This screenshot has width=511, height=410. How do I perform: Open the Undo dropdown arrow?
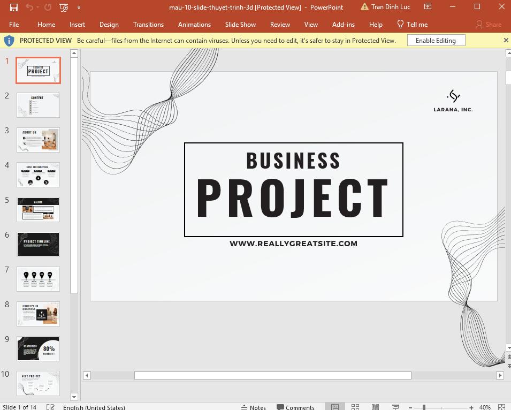37,7
